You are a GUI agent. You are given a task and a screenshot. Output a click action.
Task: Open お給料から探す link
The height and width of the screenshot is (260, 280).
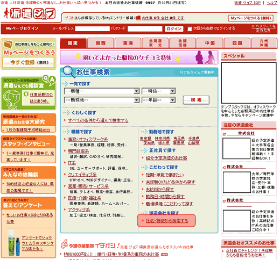[x=160, y=189]
